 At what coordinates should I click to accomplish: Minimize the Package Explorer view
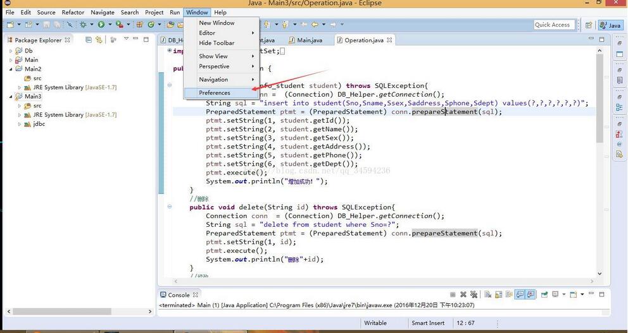[x=135, y=39]
